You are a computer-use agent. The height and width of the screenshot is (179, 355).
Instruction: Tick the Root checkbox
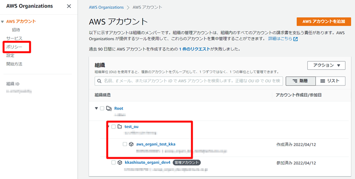[102, 109]
